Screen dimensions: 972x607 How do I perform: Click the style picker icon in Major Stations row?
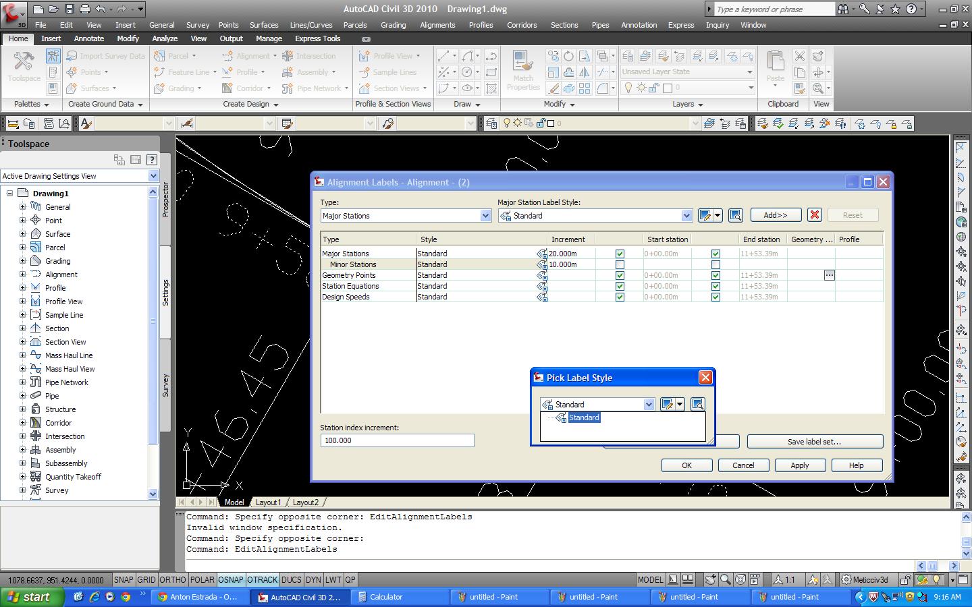coord(541,254)
